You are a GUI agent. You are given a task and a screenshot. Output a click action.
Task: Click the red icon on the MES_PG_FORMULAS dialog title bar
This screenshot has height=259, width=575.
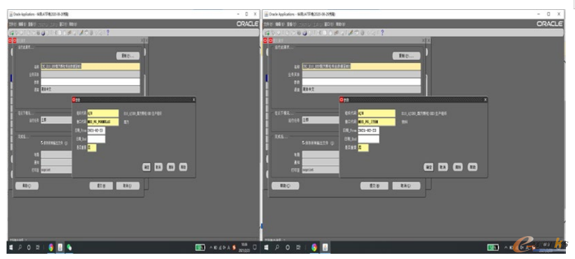point(73,100)
